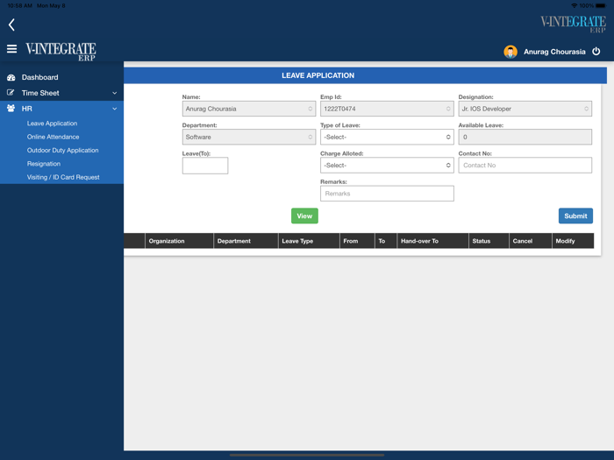
Task: Click the HR people icon
Action: tap(11, 109)
